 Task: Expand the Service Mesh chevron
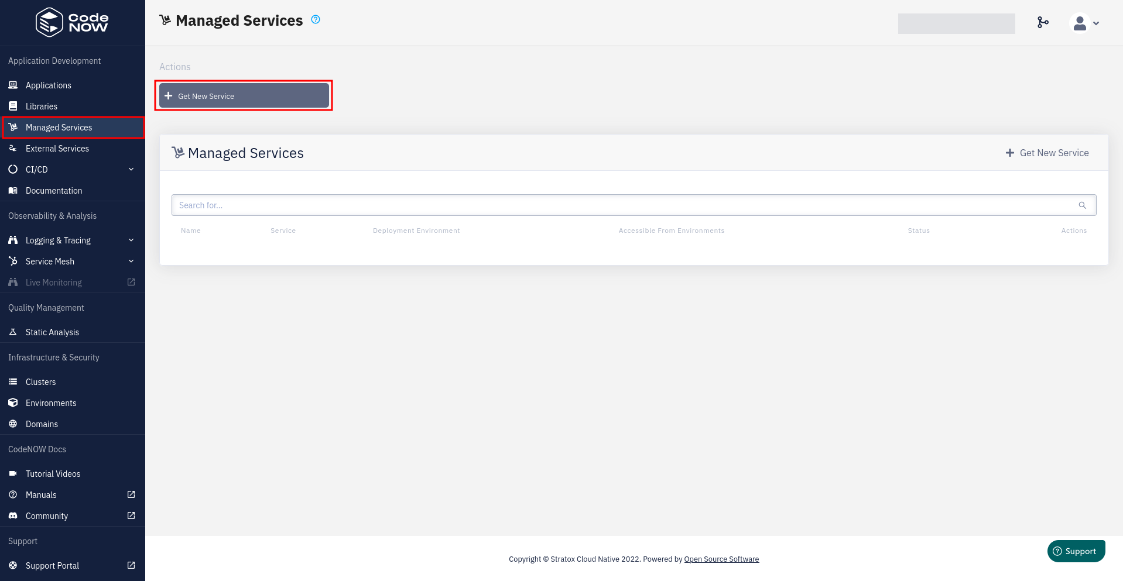pyautogui.click(x=131, y=261)
